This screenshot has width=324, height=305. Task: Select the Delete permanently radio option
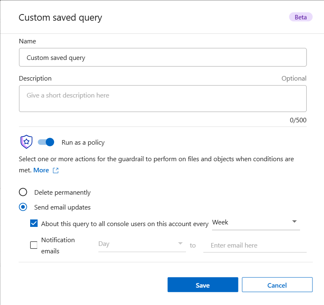pos(23,192)
